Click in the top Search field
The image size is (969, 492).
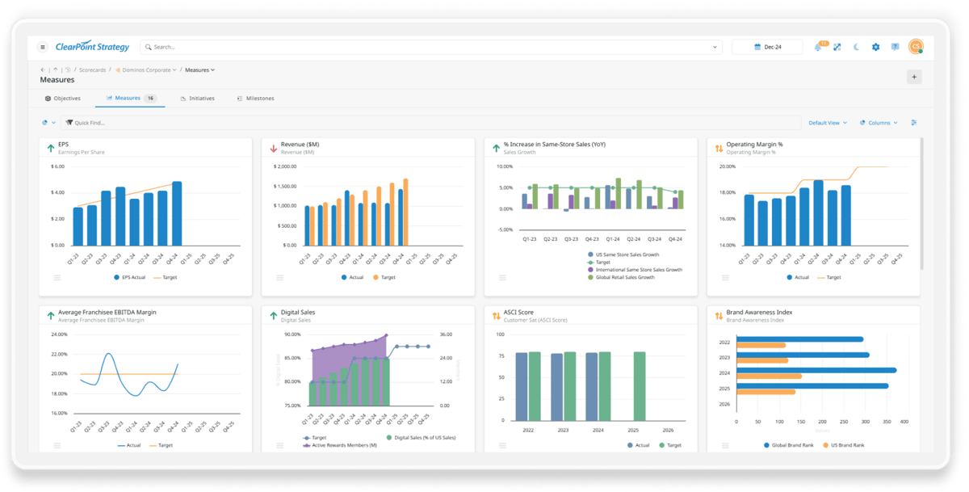click(430, 48)
